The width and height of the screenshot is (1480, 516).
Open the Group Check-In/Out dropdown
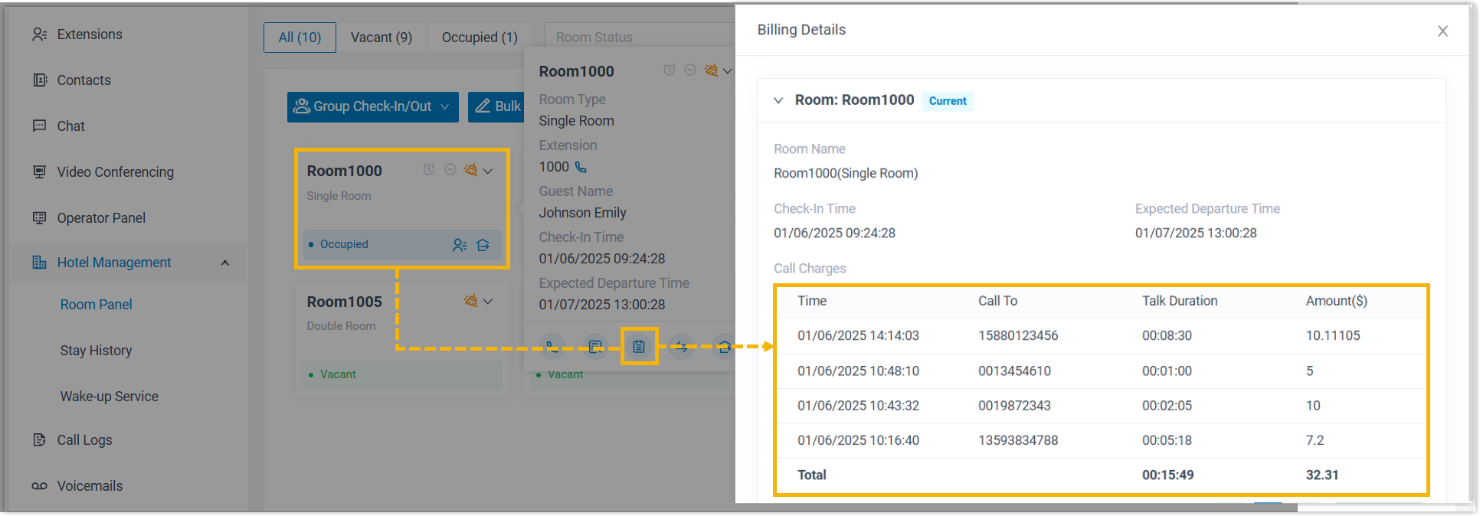372,106
